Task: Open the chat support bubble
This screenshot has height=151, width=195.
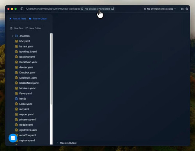Action: point(13,138)
